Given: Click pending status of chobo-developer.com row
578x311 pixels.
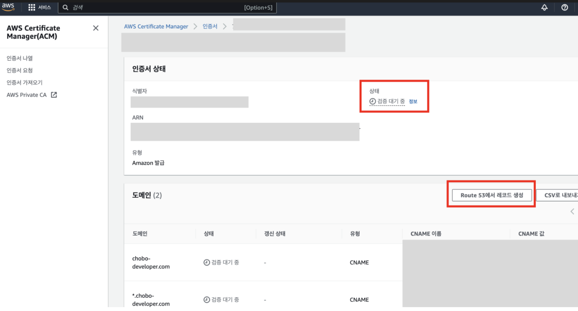Looking at the screenshot, I should [x=221, y=263].
